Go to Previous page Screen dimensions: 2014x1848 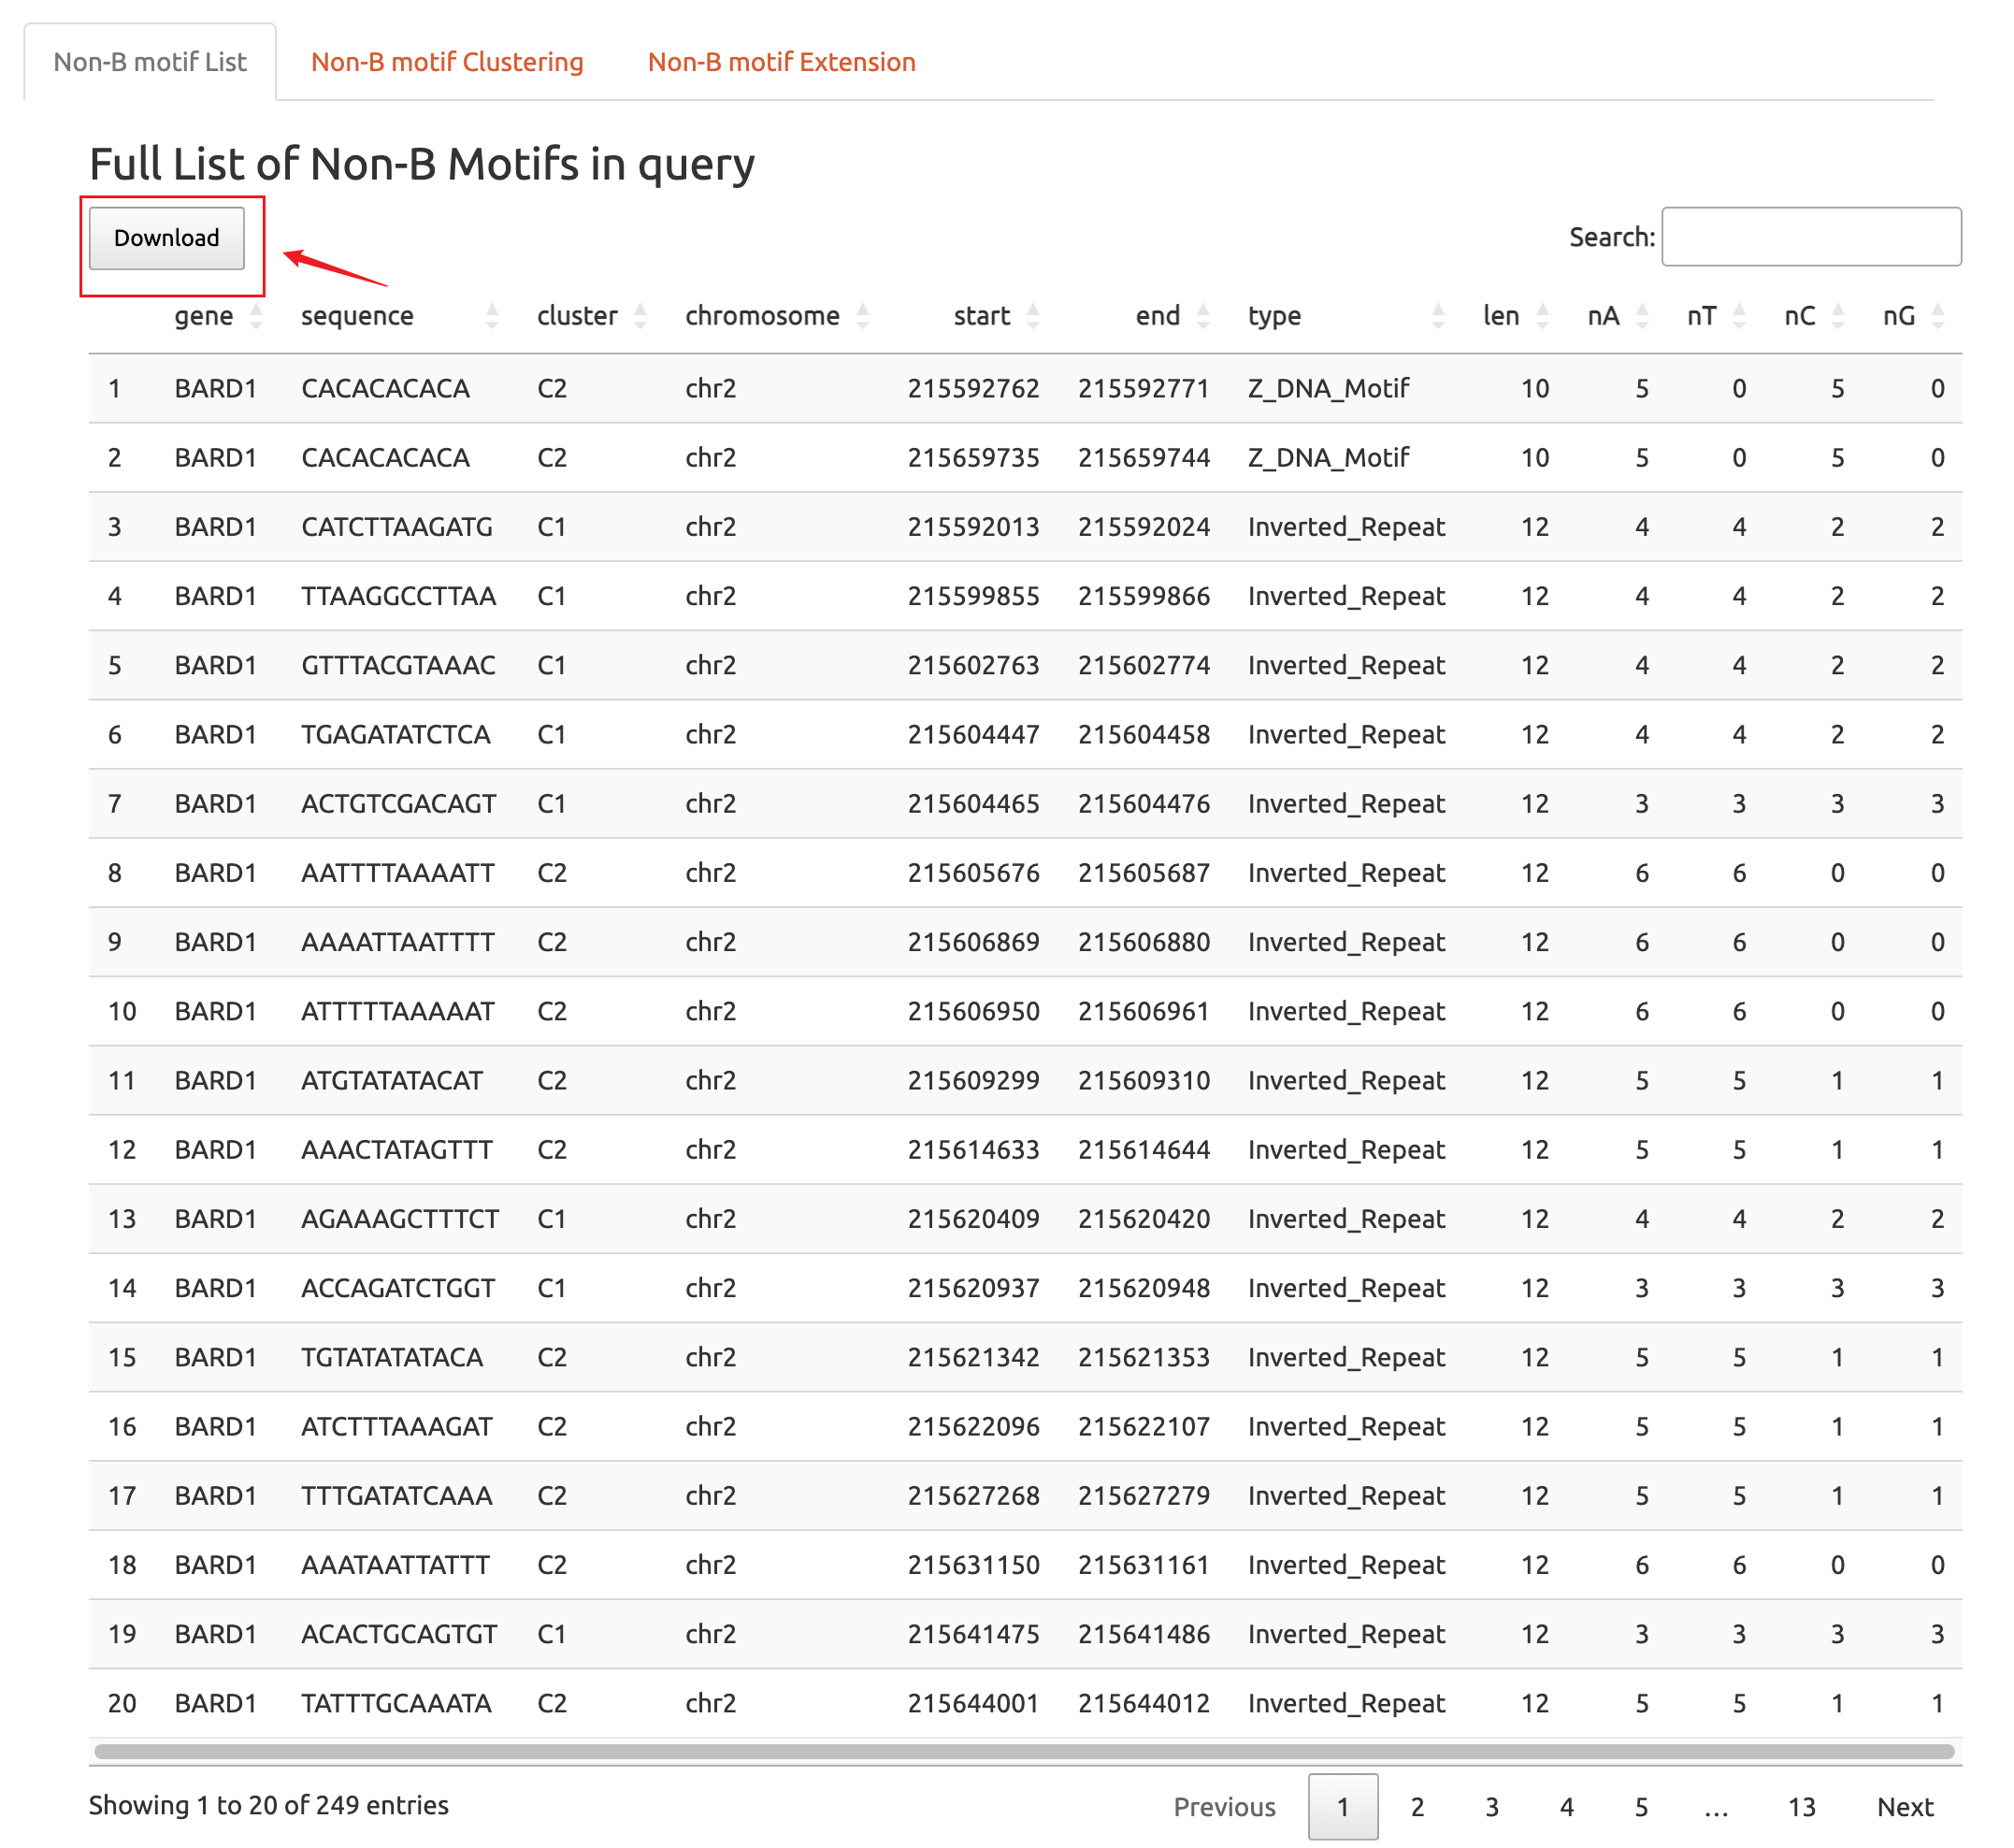tap(1225, 1807)
